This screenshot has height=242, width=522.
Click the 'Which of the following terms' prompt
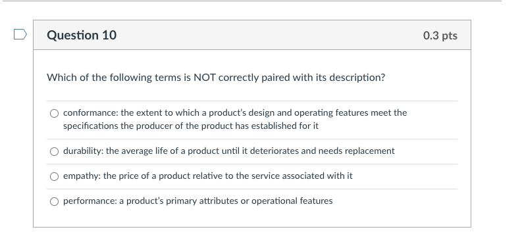[216, 78]
